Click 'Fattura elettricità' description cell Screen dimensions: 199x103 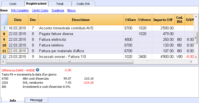pos(81,39)
